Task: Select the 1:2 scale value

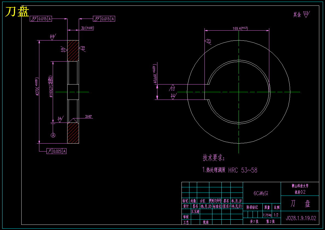Action: pyautogui.click(x=276, y=215)
